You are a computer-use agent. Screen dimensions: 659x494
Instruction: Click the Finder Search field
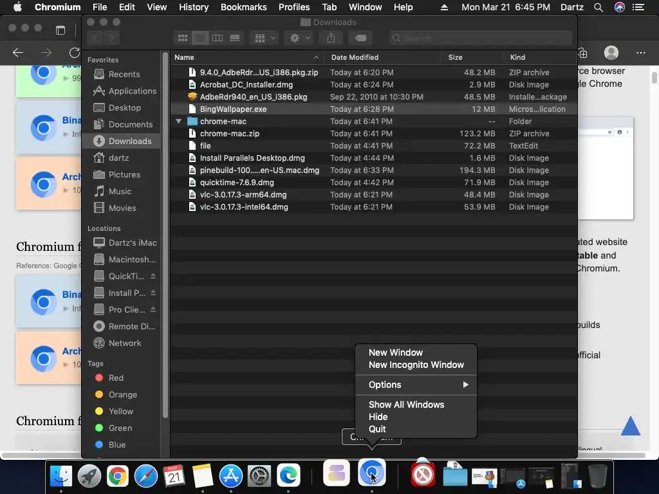(480, 38)
